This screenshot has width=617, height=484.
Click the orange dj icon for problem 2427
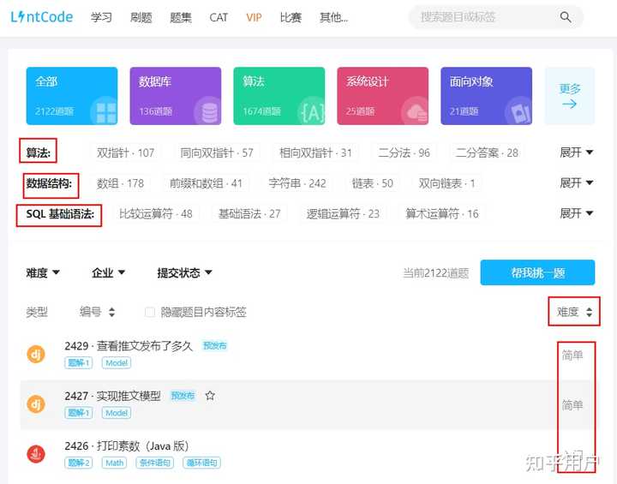point(36,404)
